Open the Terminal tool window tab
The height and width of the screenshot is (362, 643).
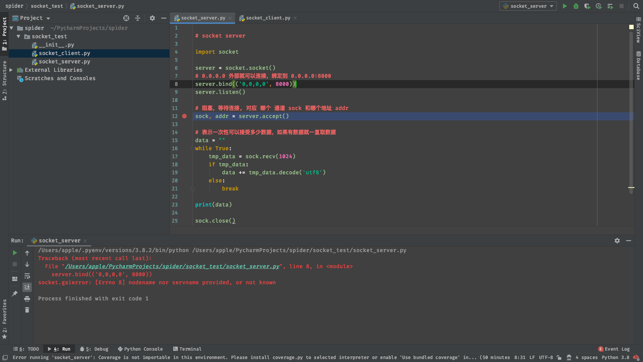(187, 349)
